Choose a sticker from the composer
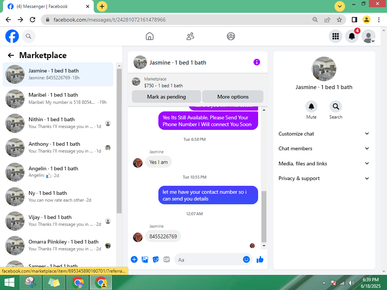Screen dimensions: 387x290 click(156, 259)
